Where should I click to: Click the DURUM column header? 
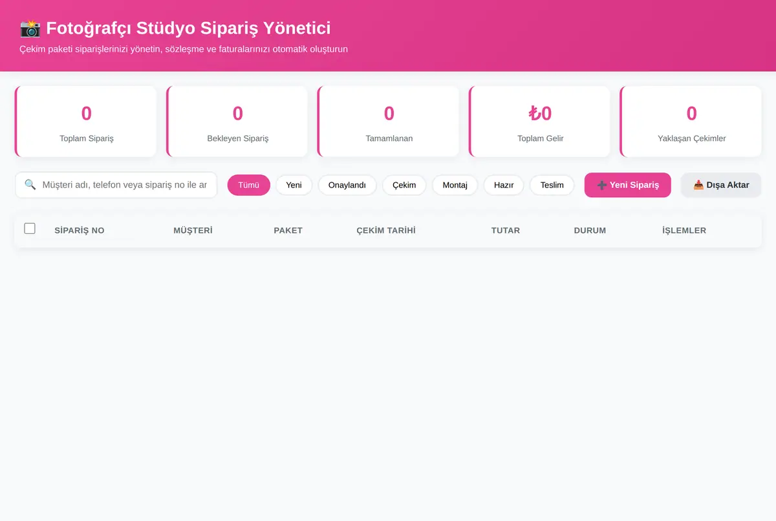[x=590, y=230]
